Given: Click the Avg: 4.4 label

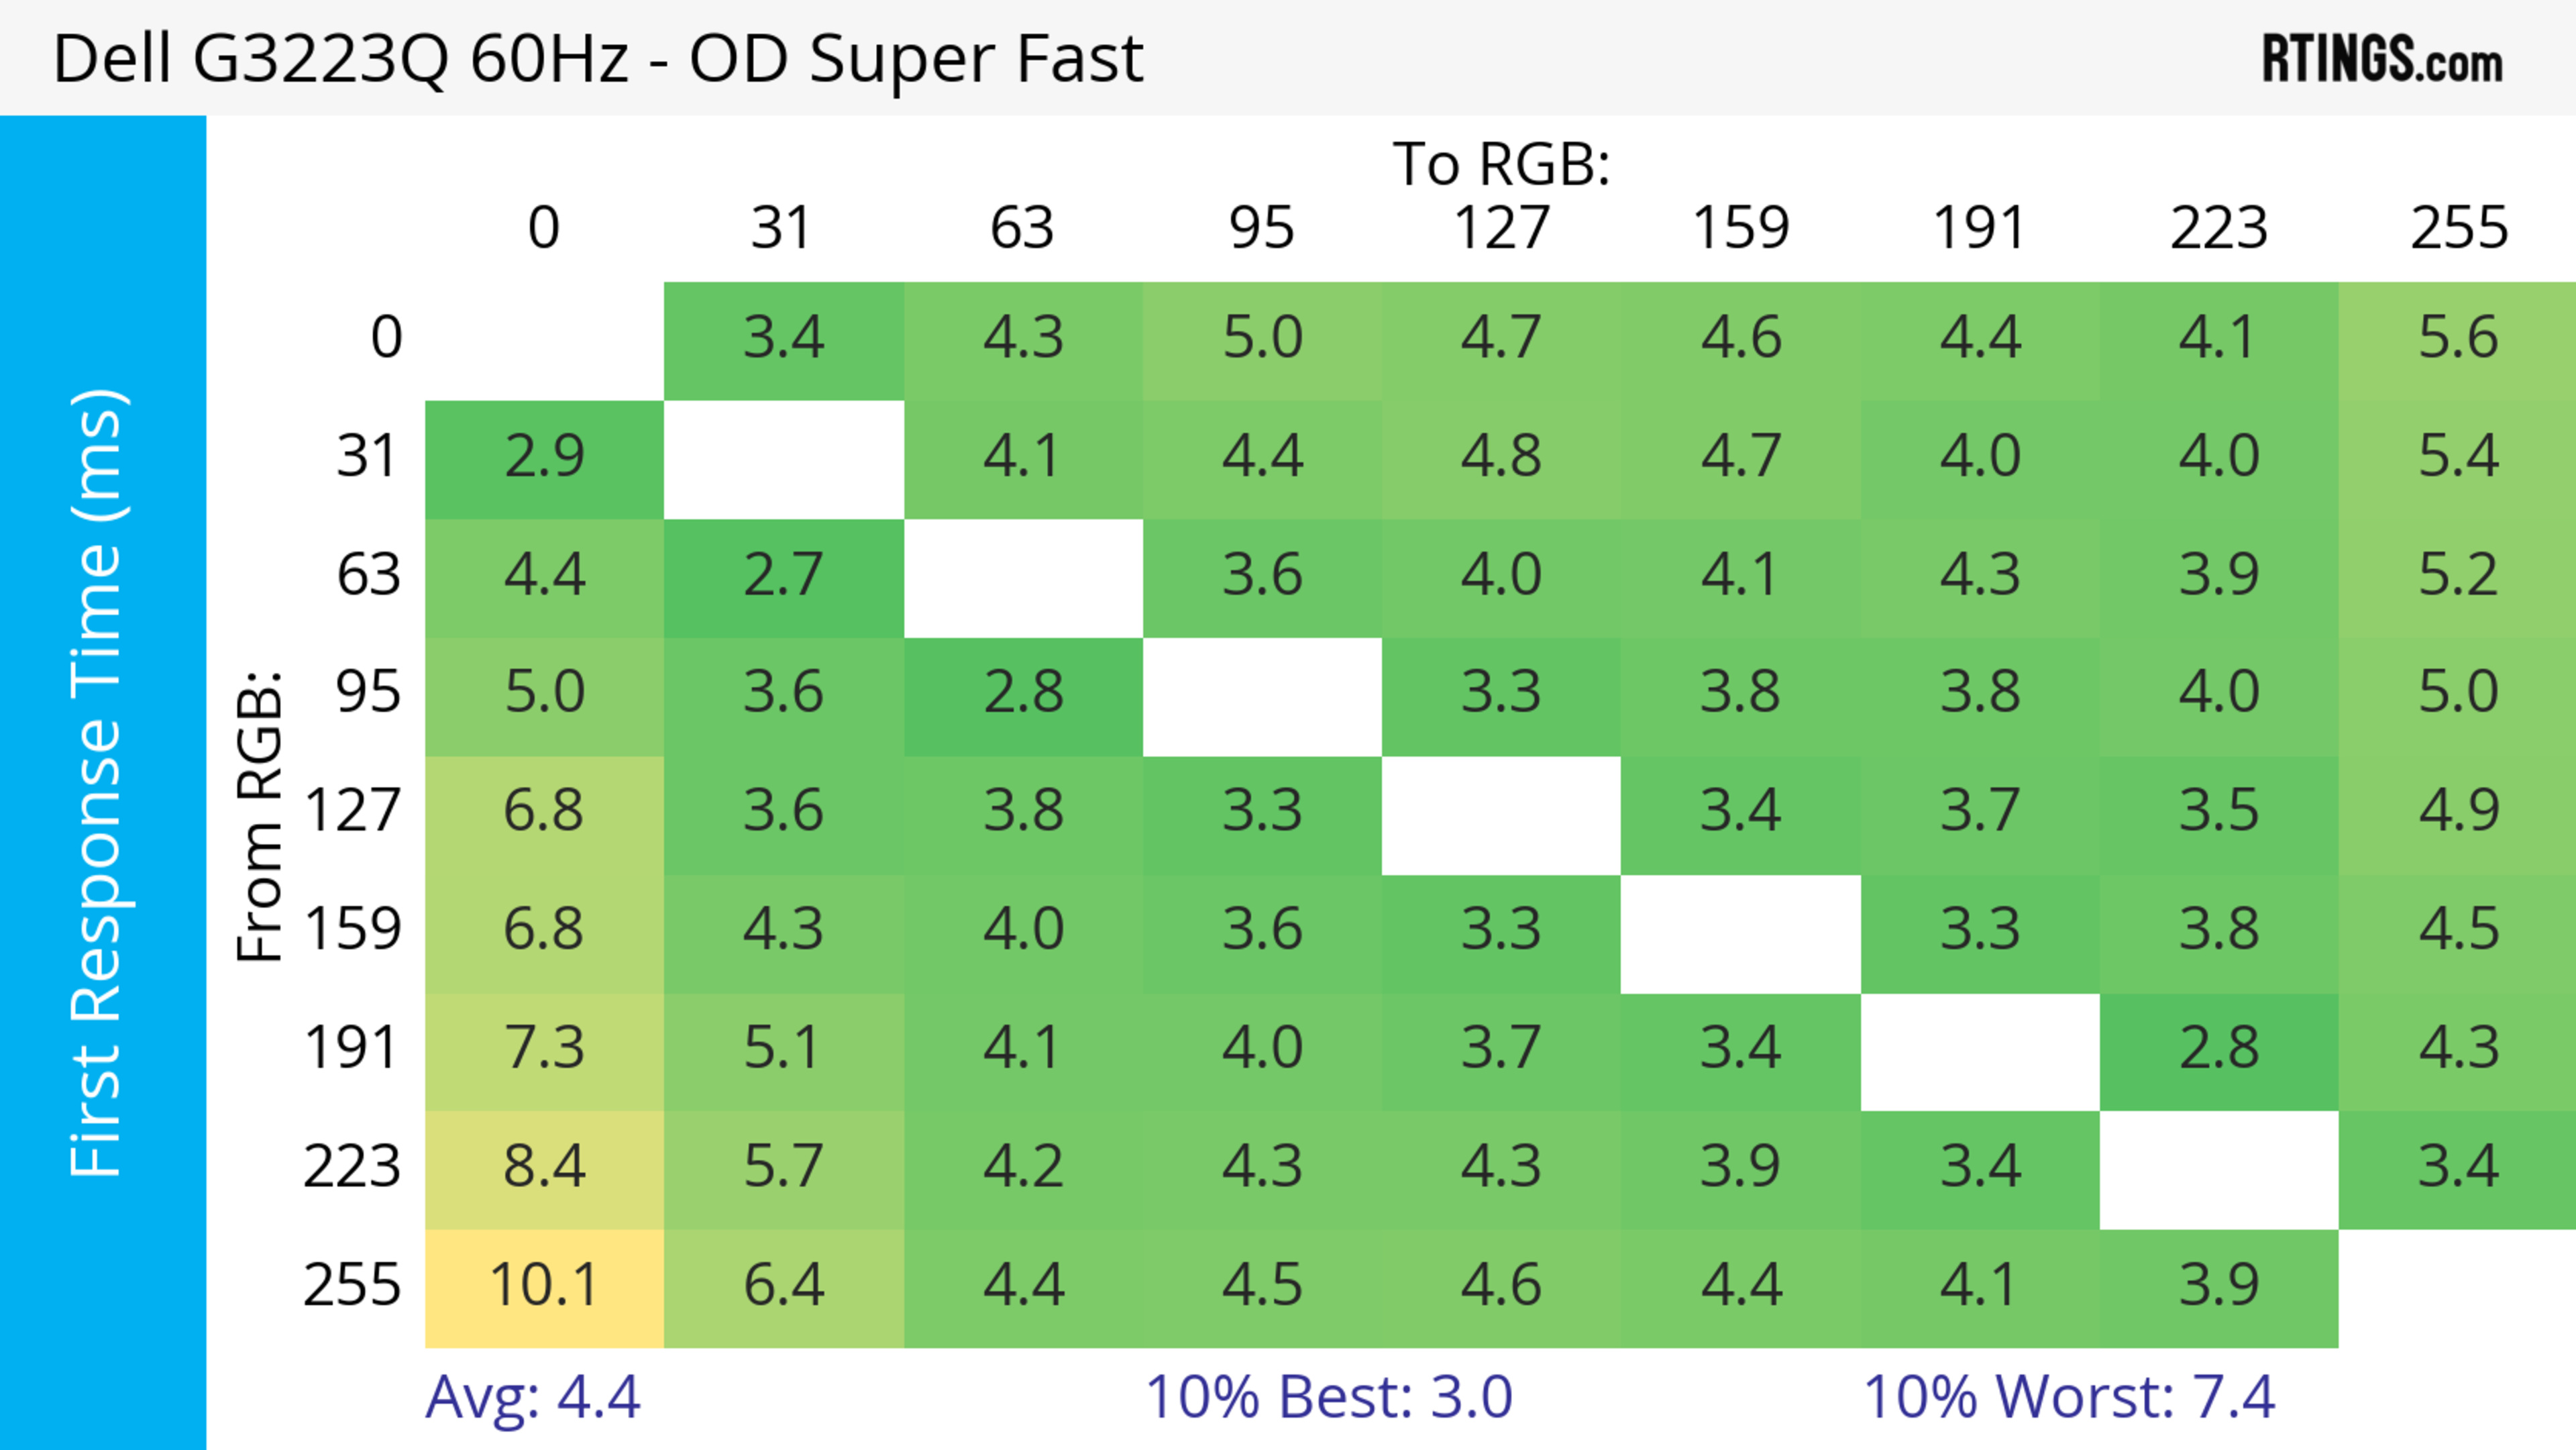Looking at the screenshot, I should [532, 1397].
